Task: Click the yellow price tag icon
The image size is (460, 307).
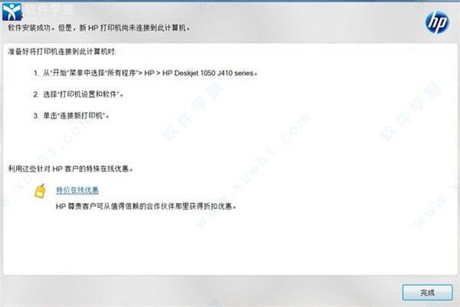Action: click(x=40, y=191)
